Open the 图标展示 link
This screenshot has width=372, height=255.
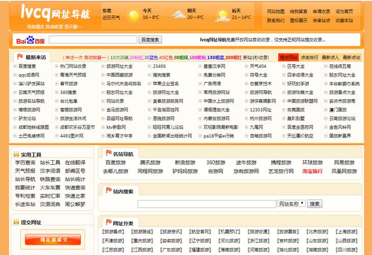click(299, 21)
